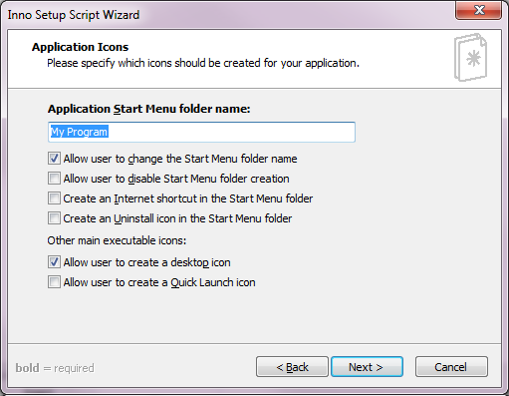Check Allow user to create Quick Launch icon
Viewport: 509px width, 396px height.
[x=54, y=282]
